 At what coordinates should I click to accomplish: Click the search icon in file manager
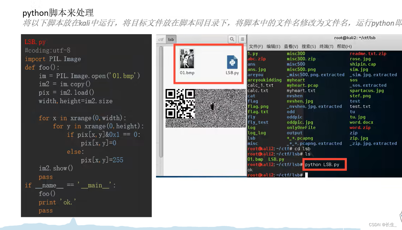(x=232, y=39)
